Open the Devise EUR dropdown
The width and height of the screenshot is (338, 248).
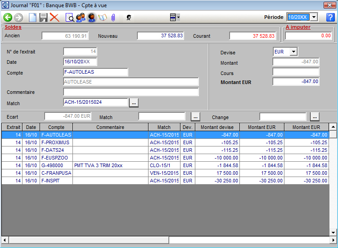coord(293,52)
